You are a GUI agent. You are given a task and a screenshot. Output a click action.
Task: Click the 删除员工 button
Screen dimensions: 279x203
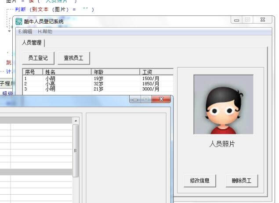[242, 180]
